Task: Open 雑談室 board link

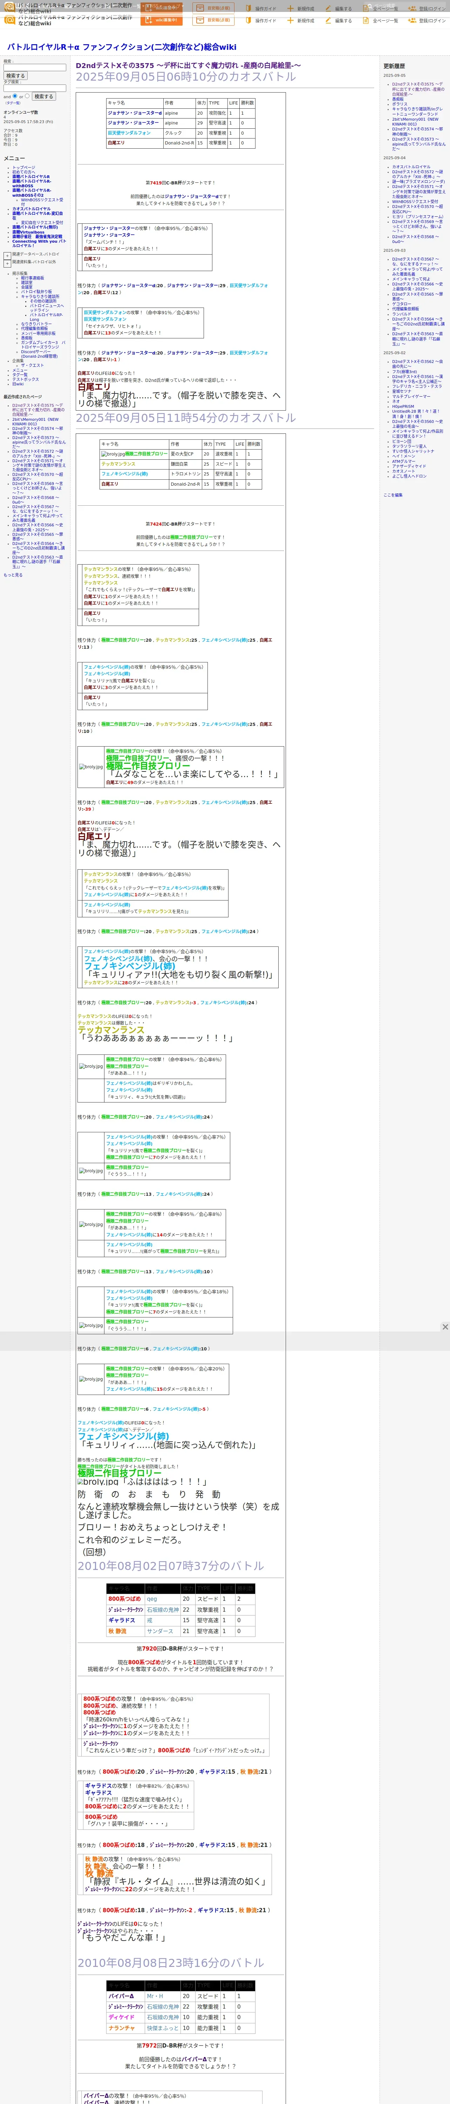Action: click(x=27, y=283)
